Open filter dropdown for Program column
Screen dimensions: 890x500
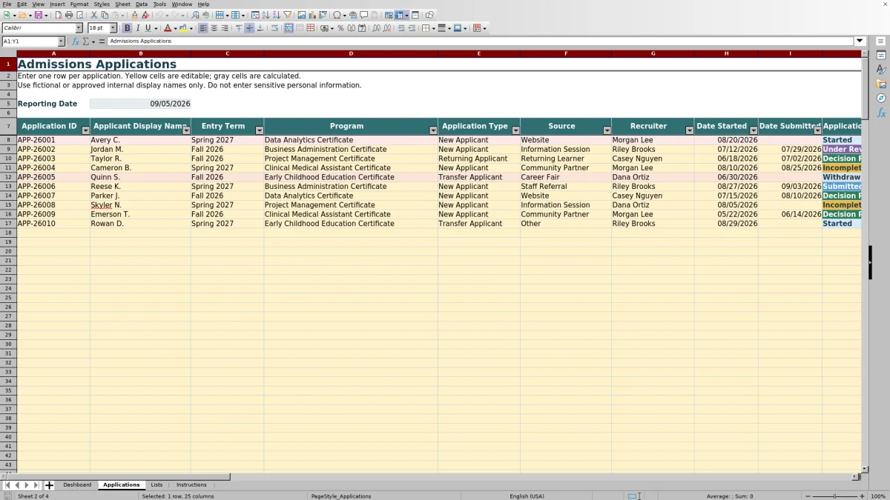[x=433, y=130]
